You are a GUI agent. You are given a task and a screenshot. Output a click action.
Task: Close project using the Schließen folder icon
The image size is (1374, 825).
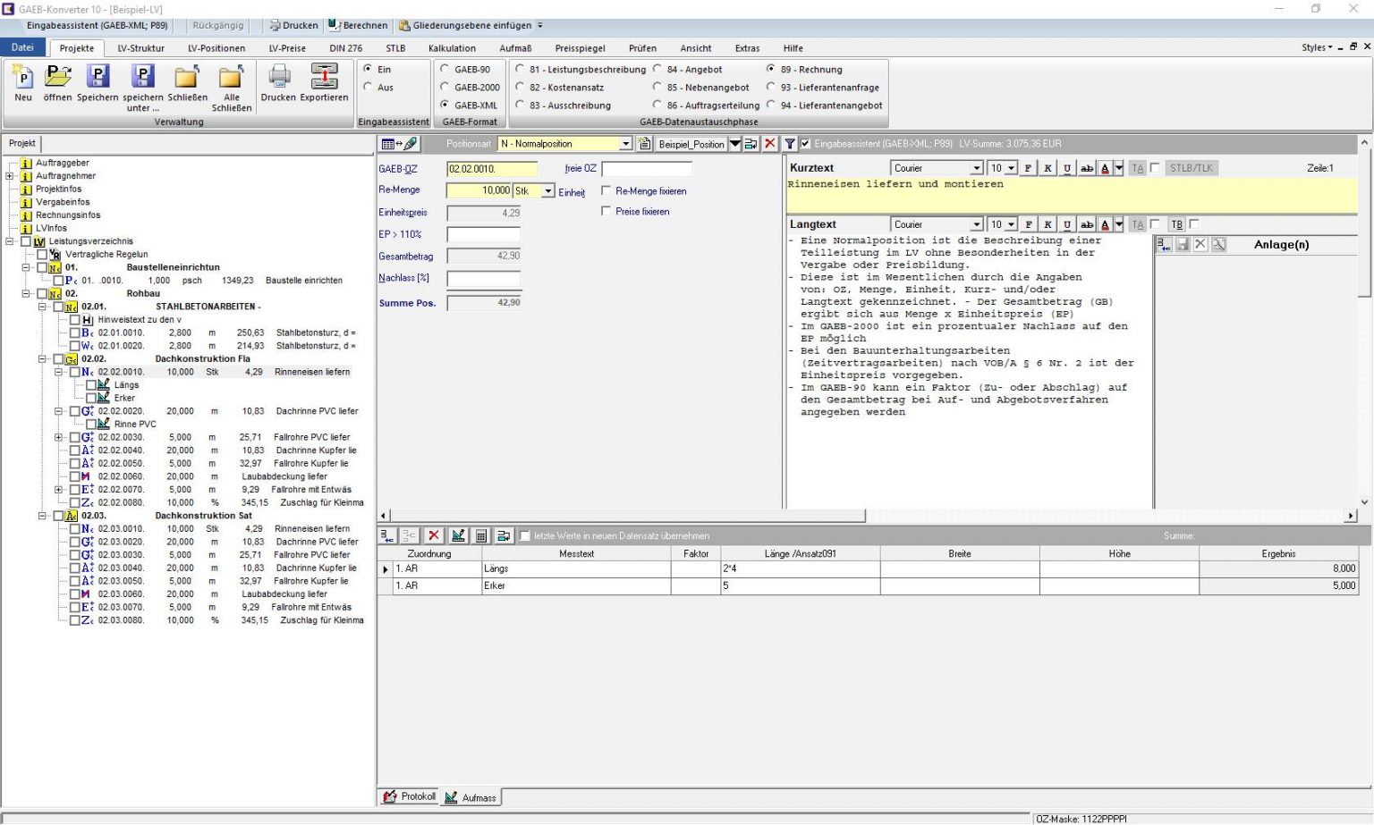tap(187, 77)
